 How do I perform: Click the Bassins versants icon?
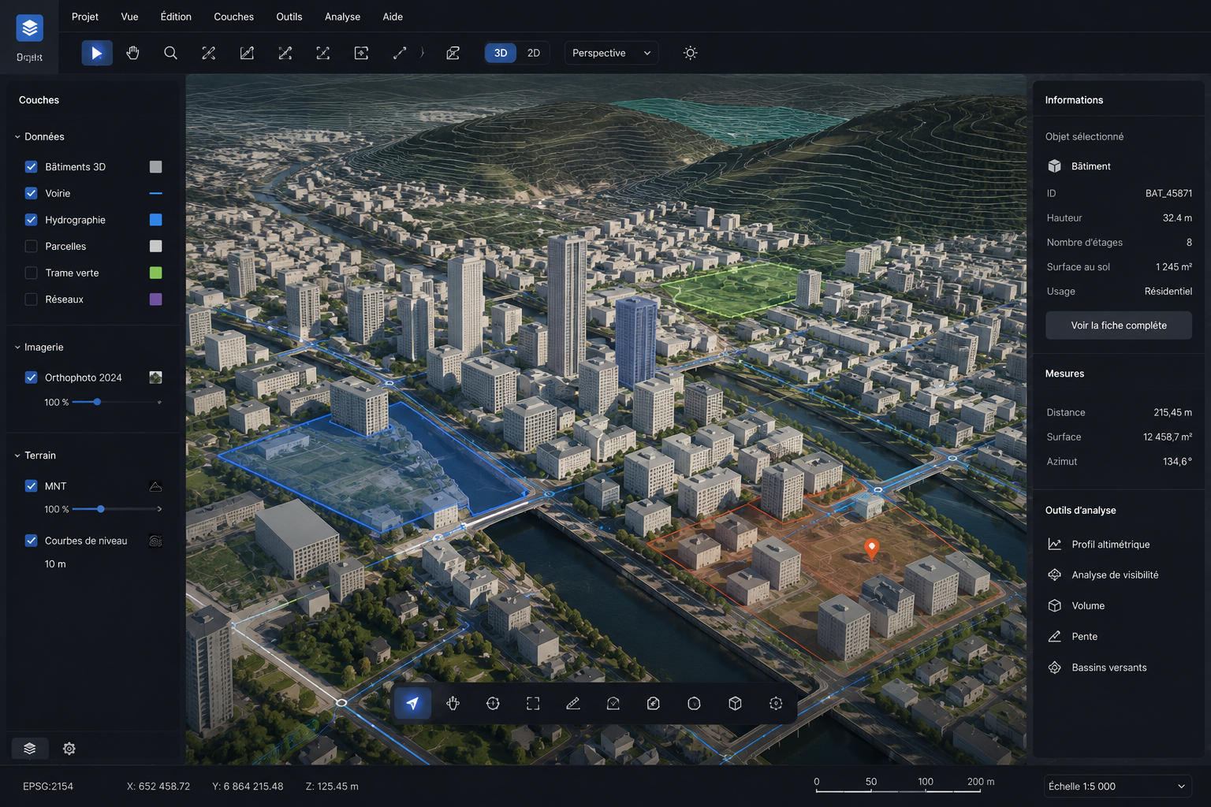(x=1054, y=668)
